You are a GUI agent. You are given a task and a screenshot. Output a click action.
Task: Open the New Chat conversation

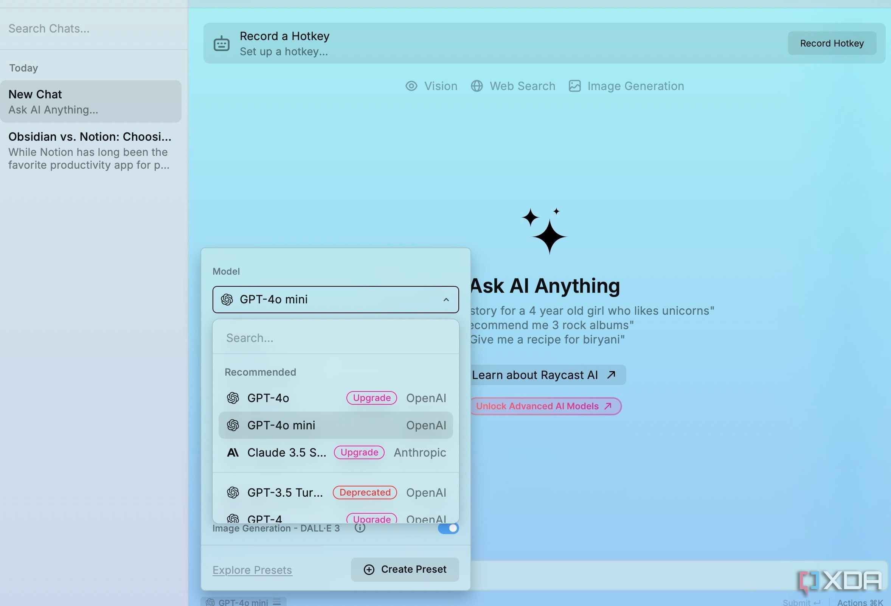tap(91, 102)
